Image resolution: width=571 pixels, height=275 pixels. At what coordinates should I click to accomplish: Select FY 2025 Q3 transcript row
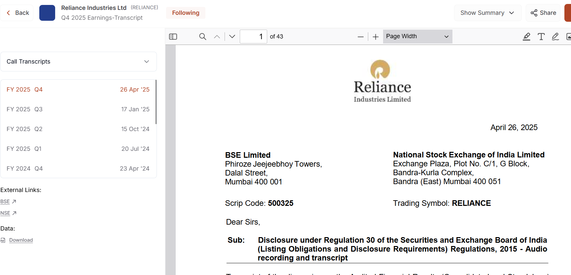click(x=78, y=109)
